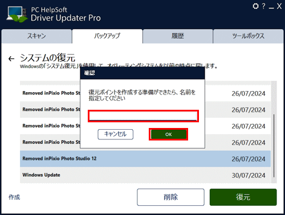285x215 pixels.
Task: Confirm dialog with the OK button
Action: (x=168, y=134)
